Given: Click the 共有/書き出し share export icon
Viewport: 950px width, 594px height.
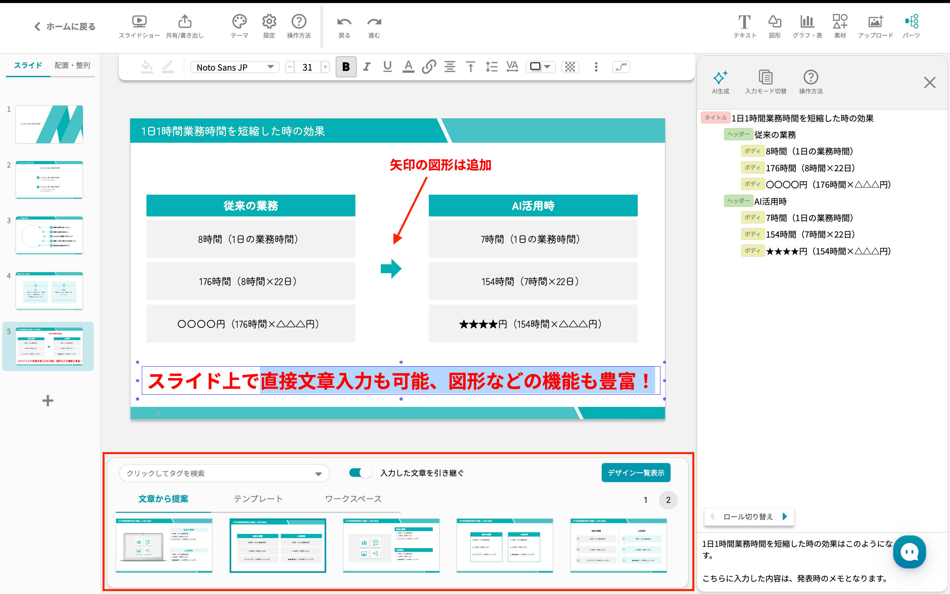Looking at the screenshot, I should [x=184, y=21].
